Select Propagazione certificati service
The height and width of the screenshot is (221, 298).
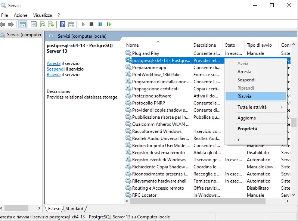(155, 89)
